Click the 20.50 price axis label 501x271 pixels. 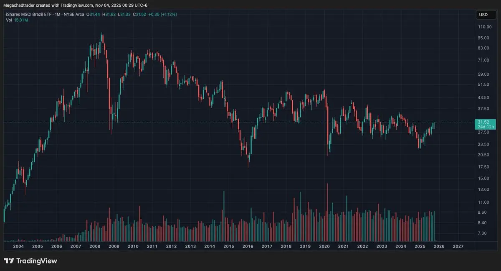pos(483,155)
